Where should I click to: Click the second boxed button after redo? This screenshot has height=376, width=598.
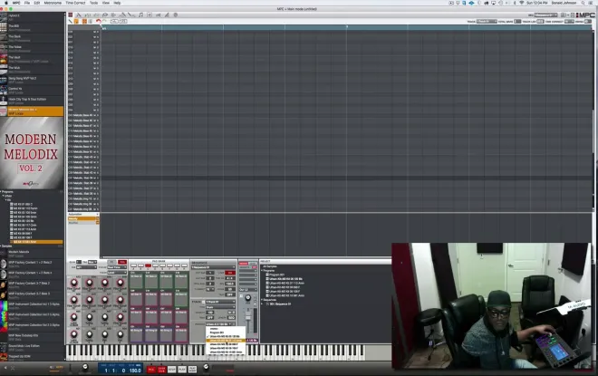click(123, 22)
